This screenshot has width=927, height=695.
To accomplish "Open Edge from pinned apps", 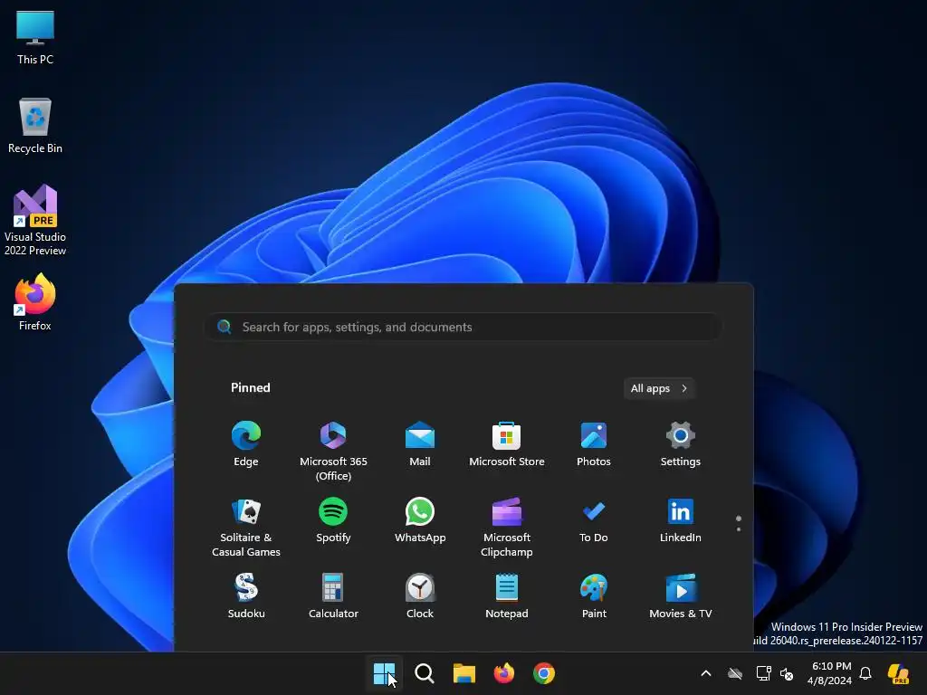I will click(x=246, y=444).
